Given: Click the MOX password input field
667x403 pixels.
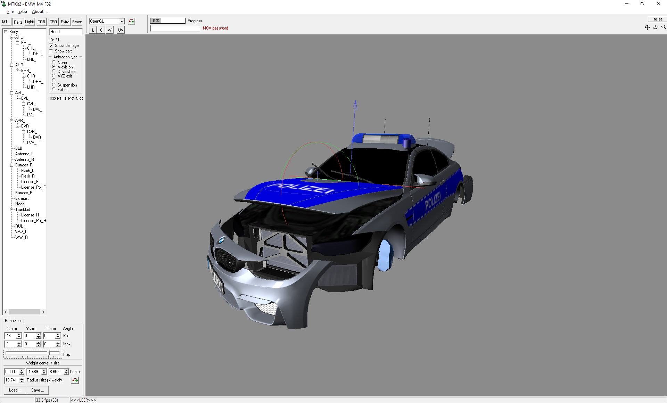Looking at the screenshot, I should 175,28.
